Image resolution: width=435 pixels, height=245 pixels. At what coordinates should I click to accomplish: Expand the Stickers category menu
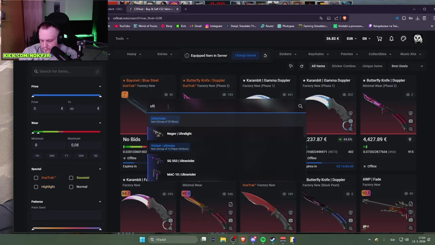coord(288,54)
